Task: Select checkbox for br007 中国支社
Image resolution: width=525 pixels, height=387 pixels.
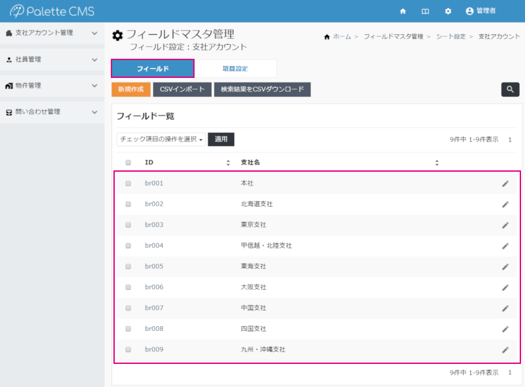Action: pos(129,308)
